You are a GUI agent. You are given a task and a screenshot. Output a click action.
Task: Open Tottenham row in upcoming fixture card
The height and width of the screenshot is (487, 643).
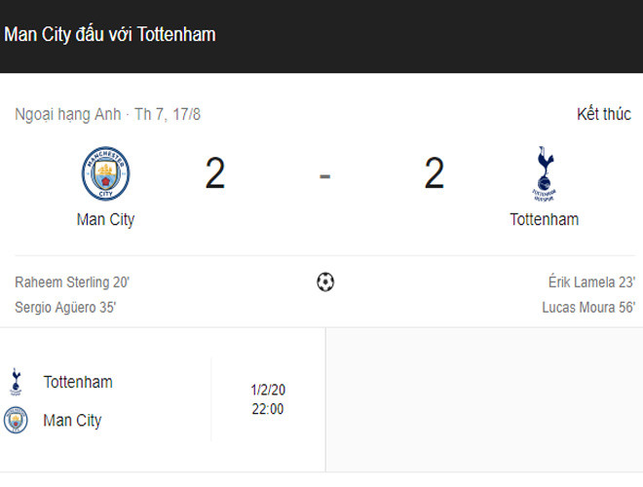click(78, 382)
